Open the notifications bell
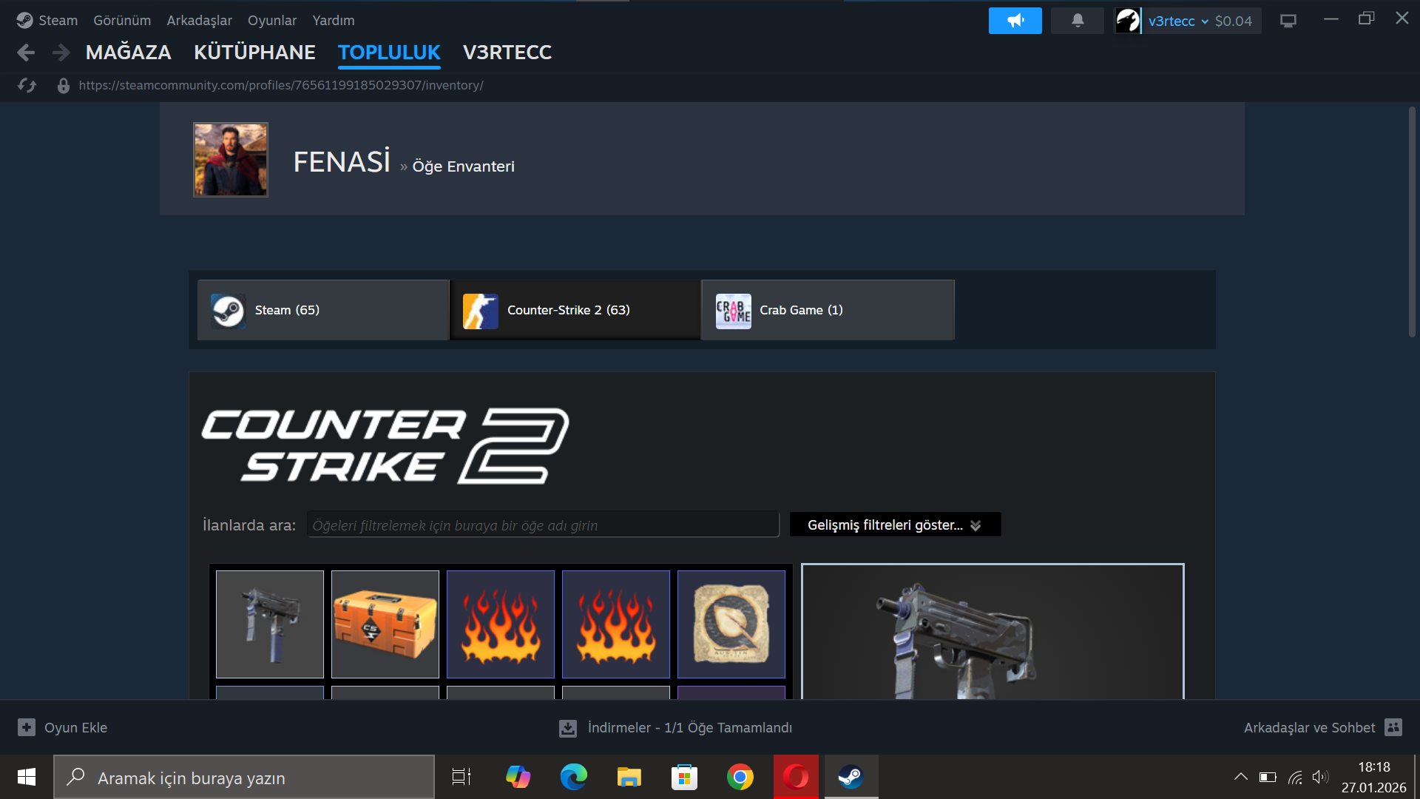 (x=1078, y=21)
